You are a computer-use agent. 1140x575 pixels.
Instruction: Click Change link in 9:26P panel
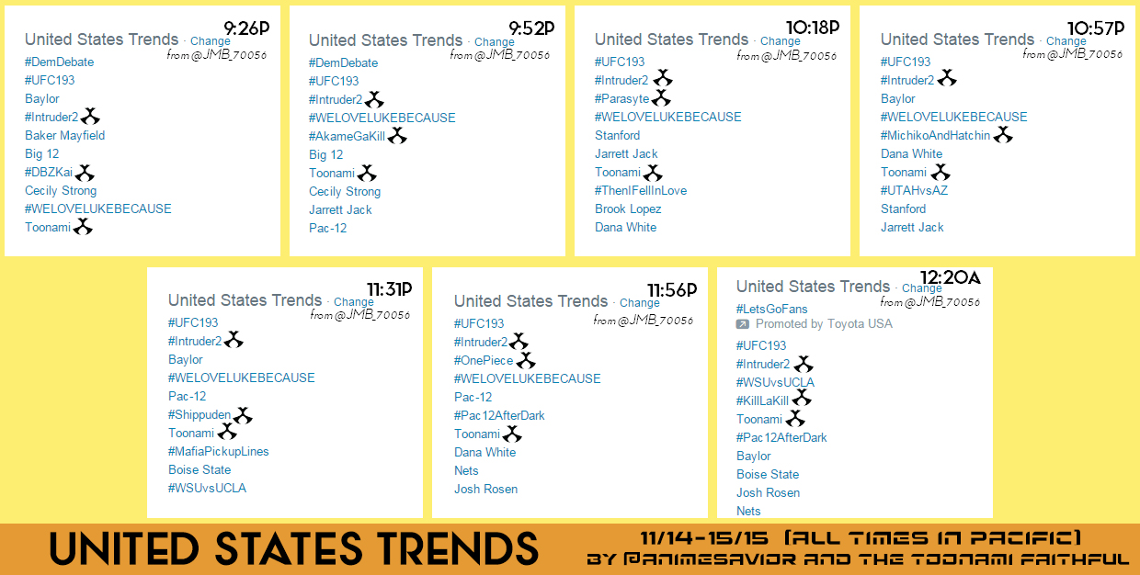(211, 41)
